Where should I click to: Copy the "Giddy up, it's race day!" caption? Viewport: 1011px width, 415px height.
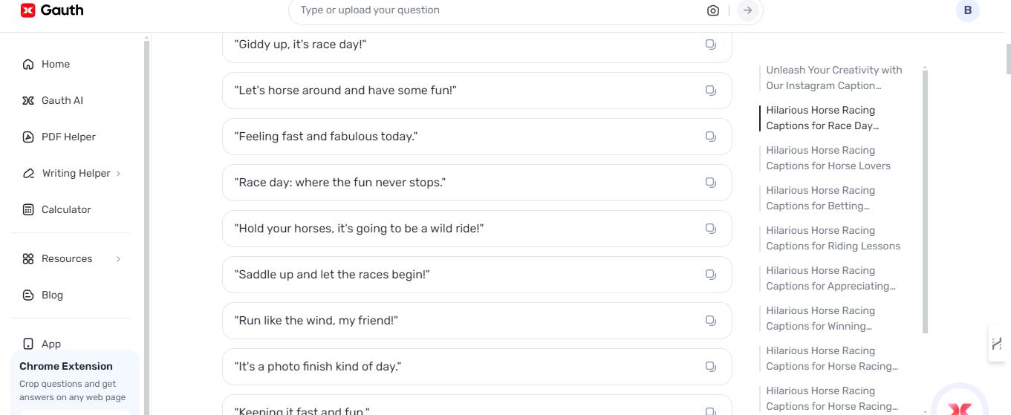pyautogui.click(x=711, y=45)
